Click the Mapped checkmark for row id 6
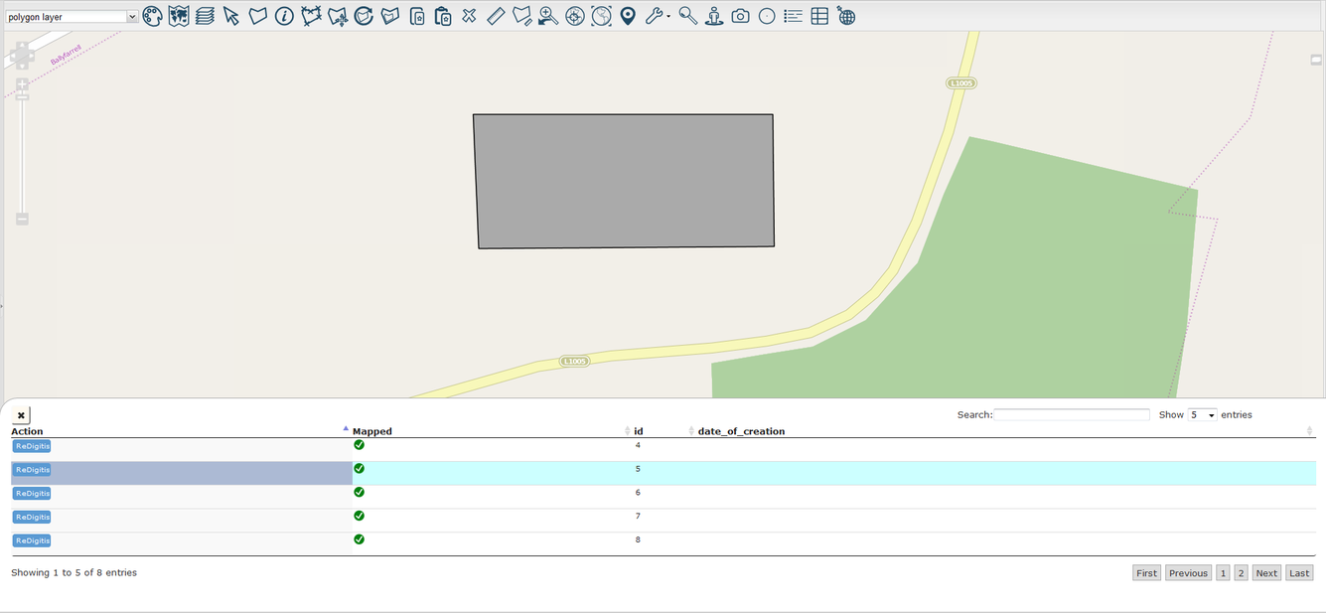This screenshot has height=614, width=1326. coord(359,493)
